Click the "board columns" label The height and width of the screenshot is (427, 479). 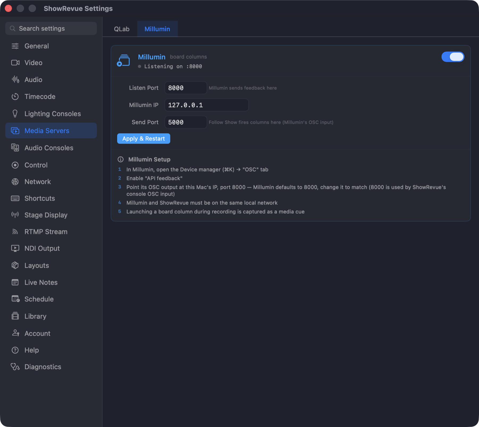click(x=188, y=57)
